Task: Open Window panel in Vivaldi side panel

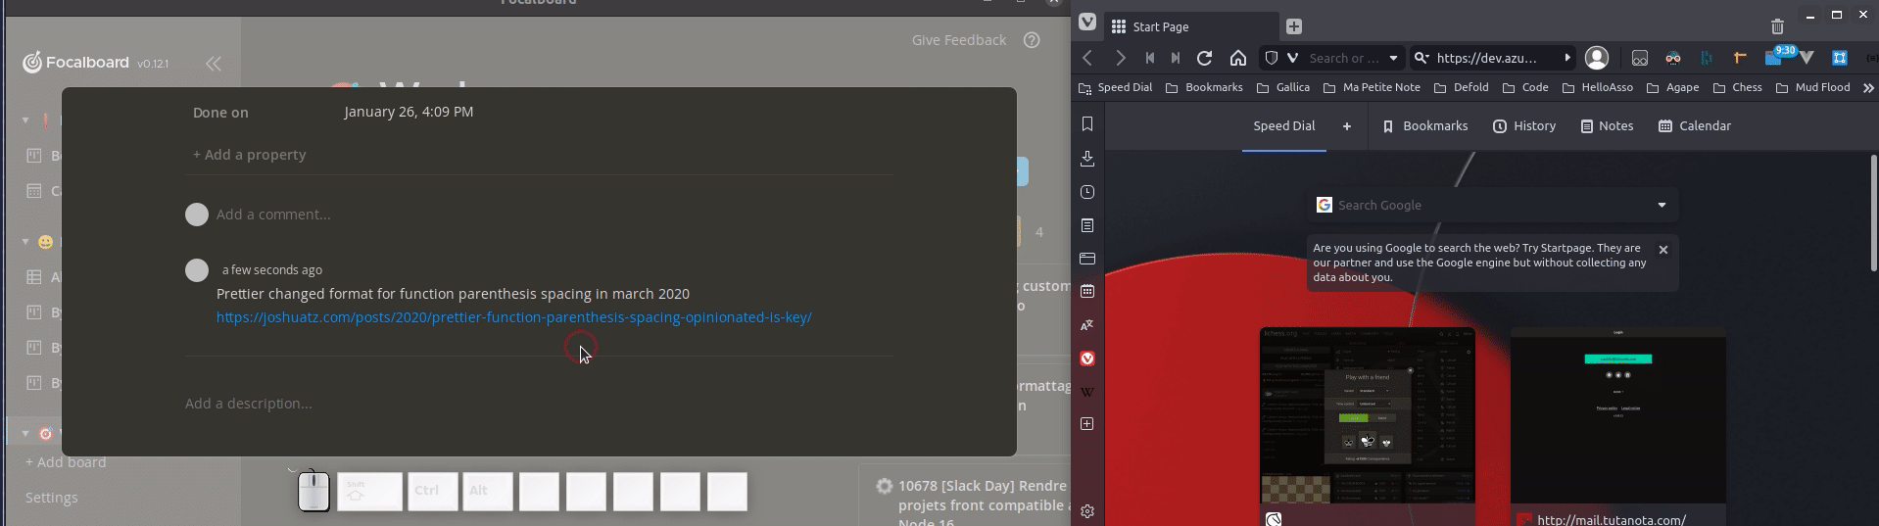Action: (1087, 259)
